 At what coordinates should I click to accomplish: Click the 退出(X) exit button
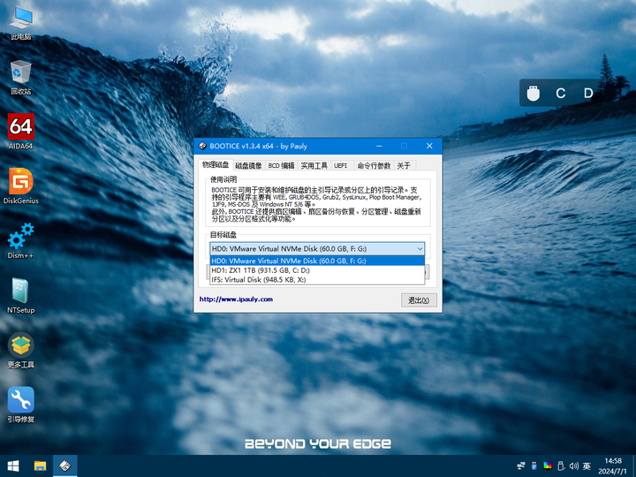419,300
